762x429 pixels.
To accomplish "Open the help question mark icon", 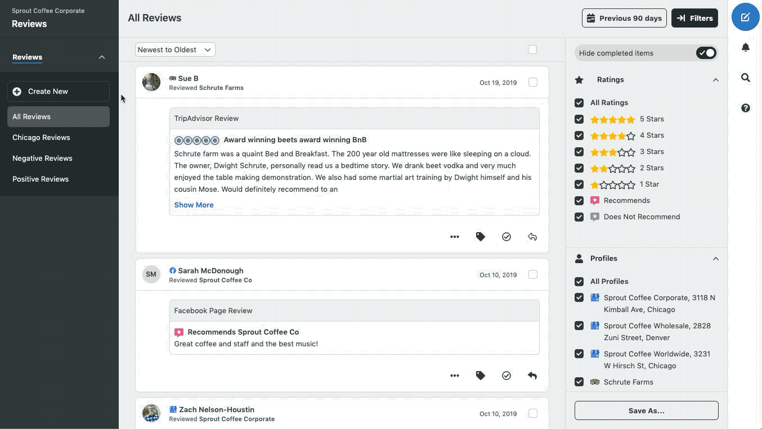I will pos(745,108).
